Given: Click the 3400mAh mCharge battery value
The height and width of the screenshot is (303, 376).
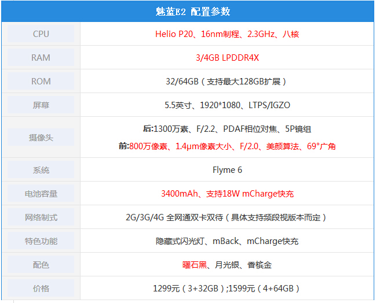Looking at the screenshot, I should point(227,194).
